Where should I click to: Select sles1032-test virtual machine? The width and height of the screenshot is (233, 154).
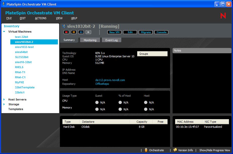24,47
